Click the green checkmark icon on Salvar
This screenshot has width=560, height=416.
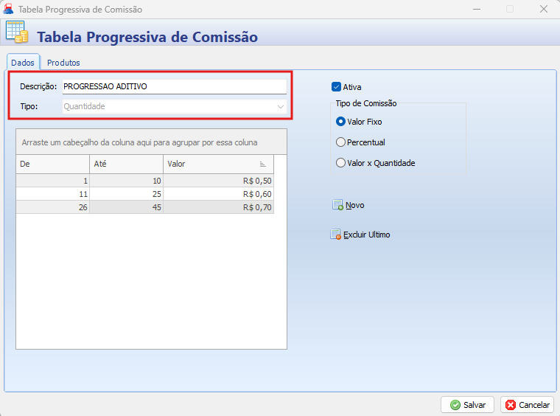pyautogui.click(x=455, y=405)
